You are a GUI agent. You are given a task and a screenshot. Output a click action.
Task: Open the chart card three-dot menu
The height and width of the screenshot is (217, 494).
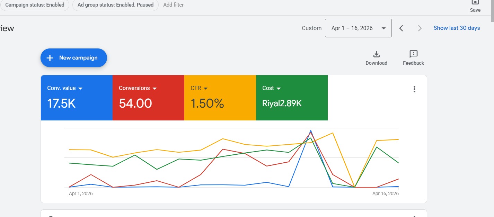pyautogui.click(x=414, y=89)
